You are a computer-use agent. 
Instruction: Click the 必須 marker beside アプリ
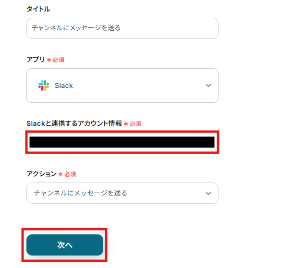(x=59, y=60)
